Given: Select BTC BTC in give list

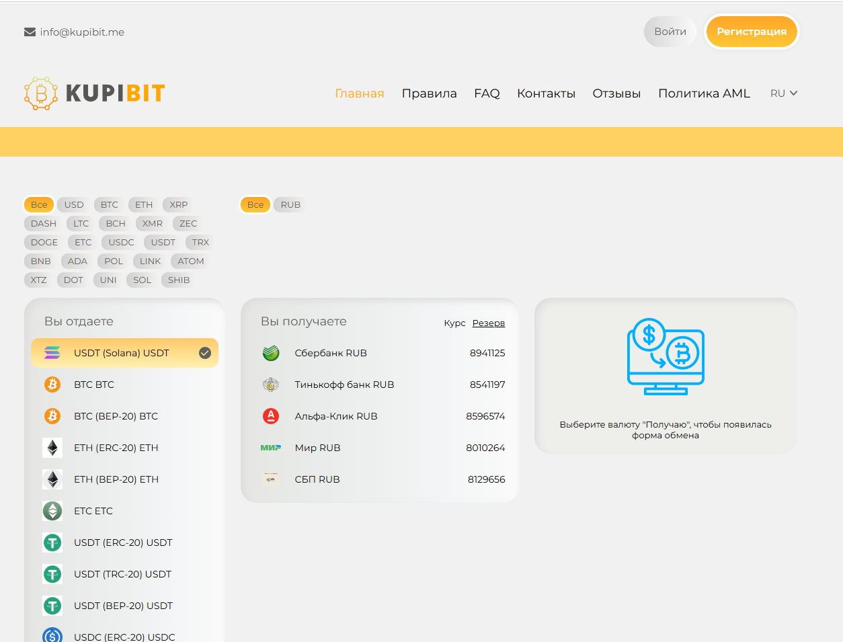Looking at the screenshot, I should 124,385.
